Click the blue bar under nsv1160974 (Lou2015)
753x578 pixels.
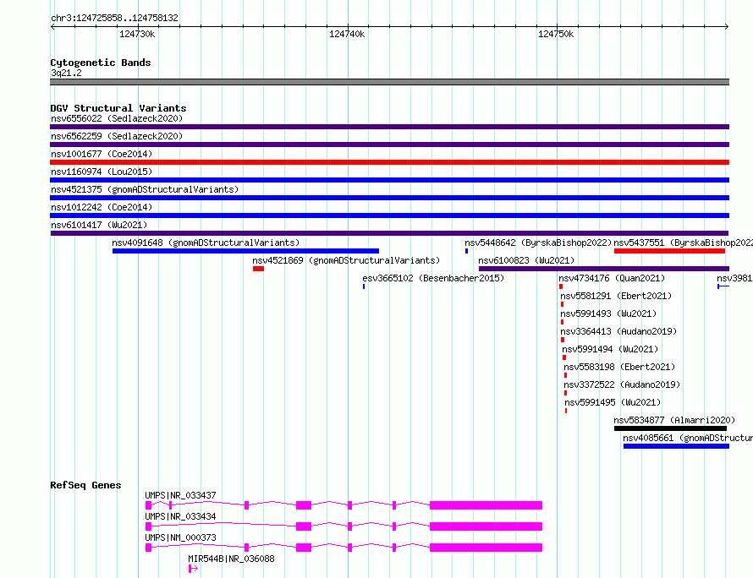[x=389, y=180]
